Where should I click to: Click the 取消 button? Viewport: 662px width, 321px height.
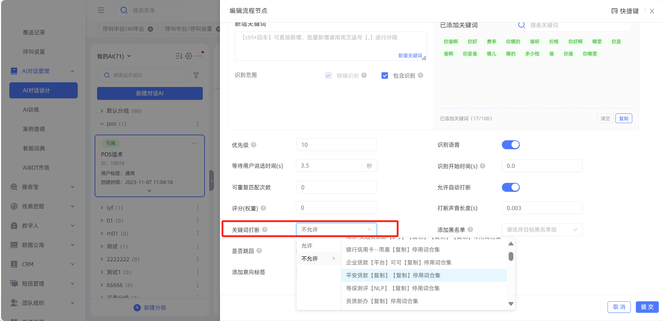[619, 307]
